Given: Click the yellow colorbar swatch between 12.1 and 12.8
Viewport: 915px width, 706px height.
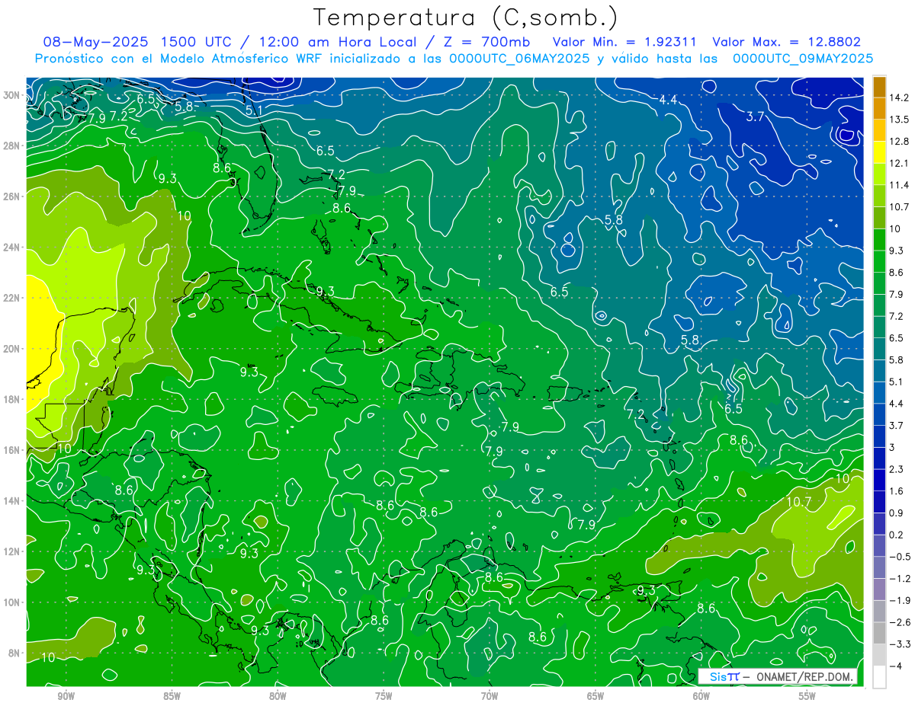Looking at the screenshot, I should (x=879, y=152).
